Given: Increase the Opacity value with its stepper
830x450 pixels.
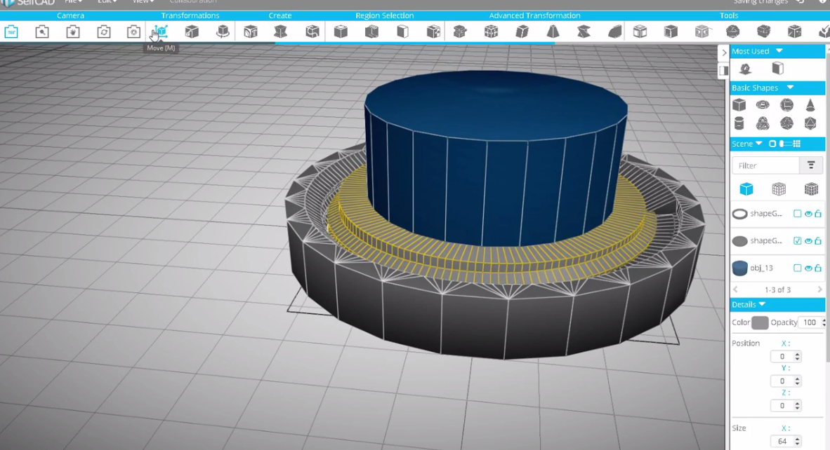Looking at the screenshot, I should pos(824,320).
